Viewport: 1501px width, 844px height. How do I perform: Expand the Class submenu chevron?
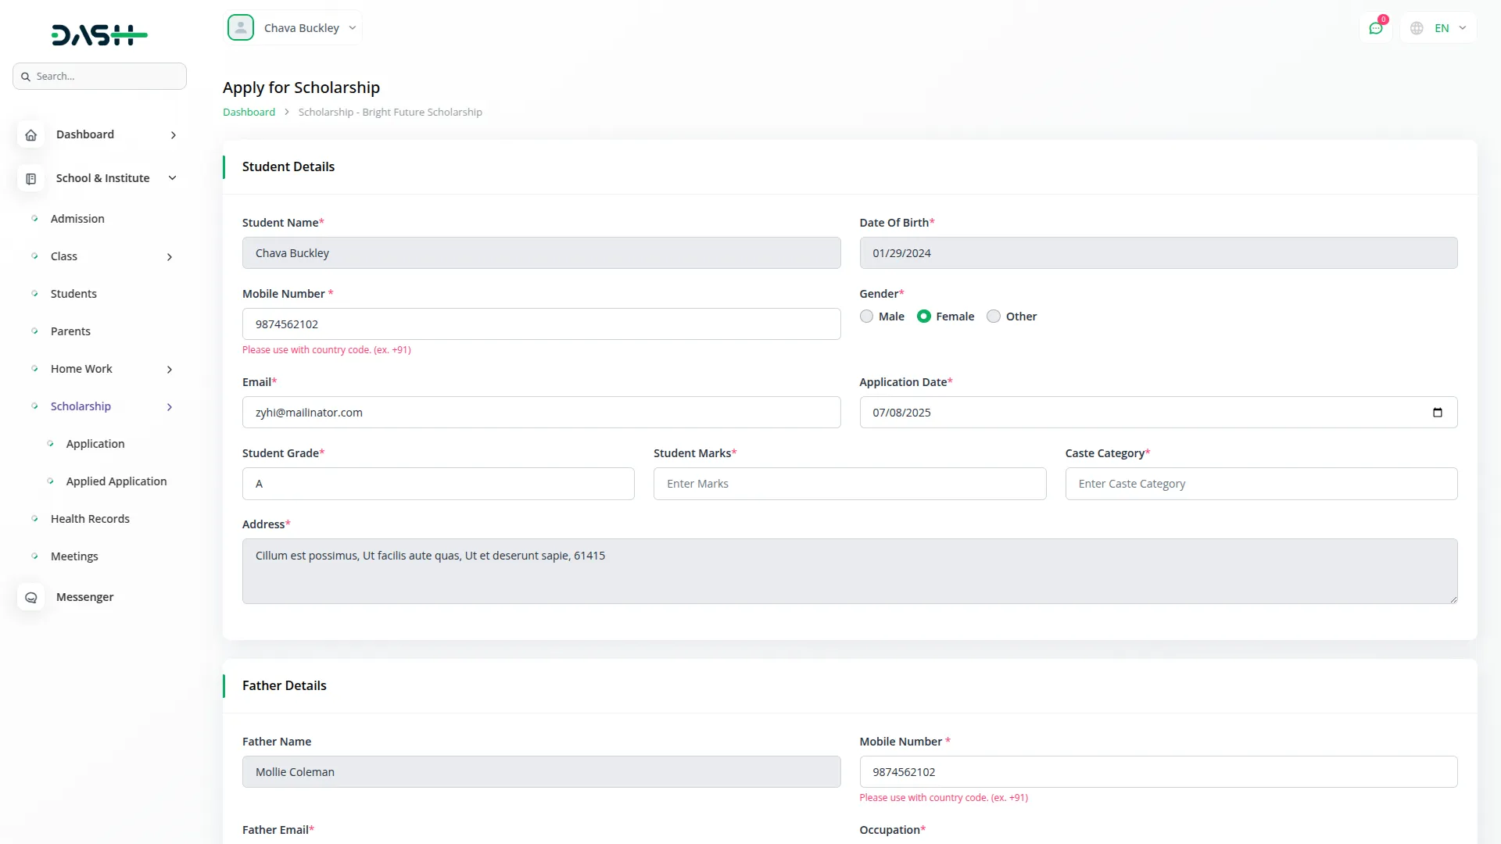(x=170, y=257)
